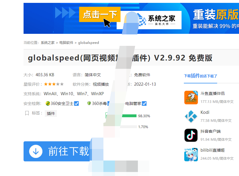Image resolution: width=239 pixels, height=176 pixels.
Task: Click the 系统之家 logo in the banner
Action: [x=157, y=20]
